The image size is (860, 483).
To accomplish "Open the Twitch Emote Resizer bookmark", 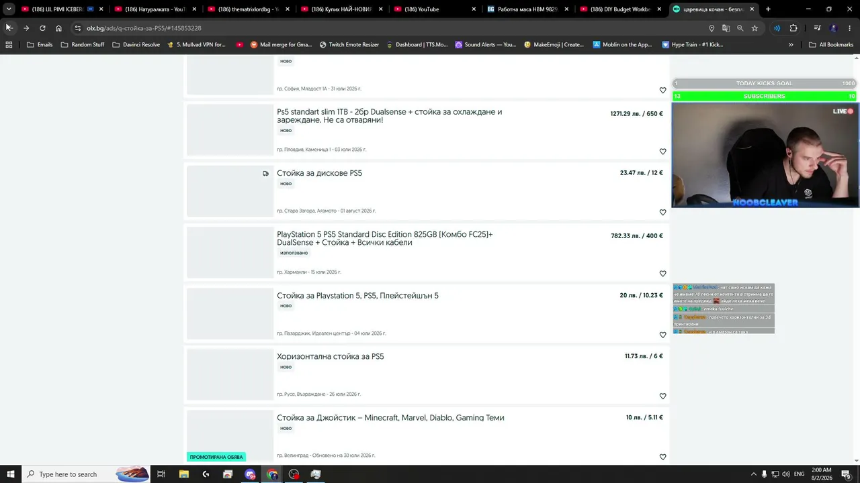I will click(349, 45).
